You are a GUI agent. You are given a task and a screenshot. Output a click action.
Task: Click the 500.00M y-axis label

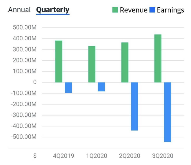pos(25,28)
